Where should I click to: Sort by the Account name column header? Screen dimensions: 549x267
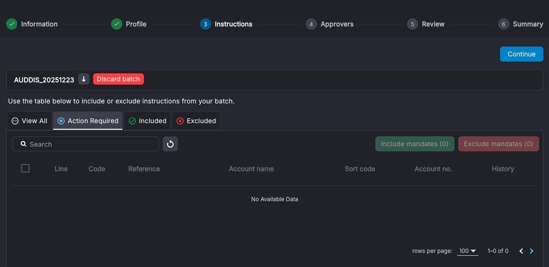coord(251,169)
